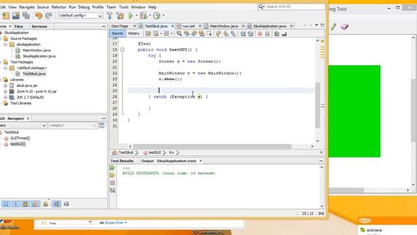Open the Debug menu

point(84,7)
